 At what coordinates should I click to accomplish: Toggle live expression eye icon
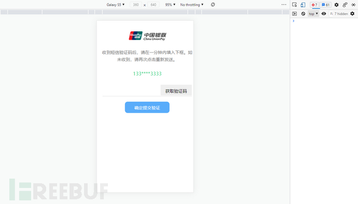coord(324,13)
